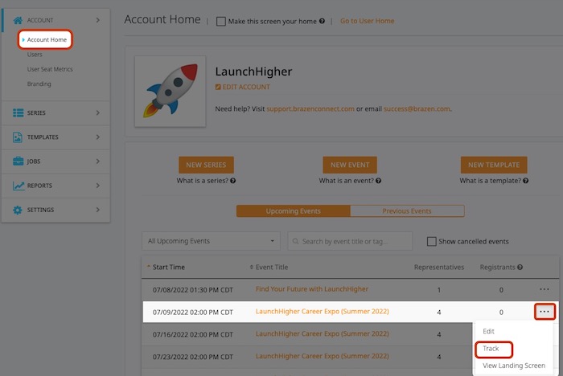Click the Account home icon in sidebar
The image size is (563, 376).
coord(18,20)
